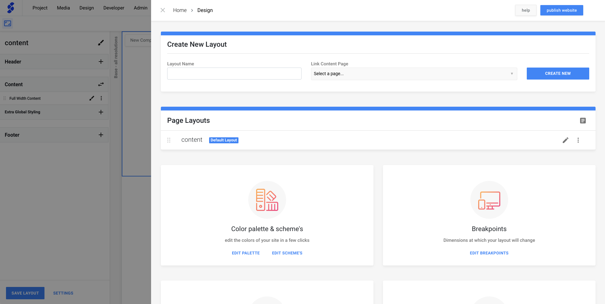
Task: Click EDIT PALETTE link
Action: (x=246, y=253)
